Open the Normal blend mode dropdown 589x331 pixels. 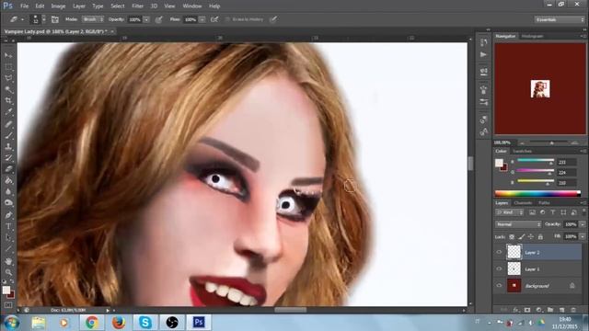click(518, 224)
